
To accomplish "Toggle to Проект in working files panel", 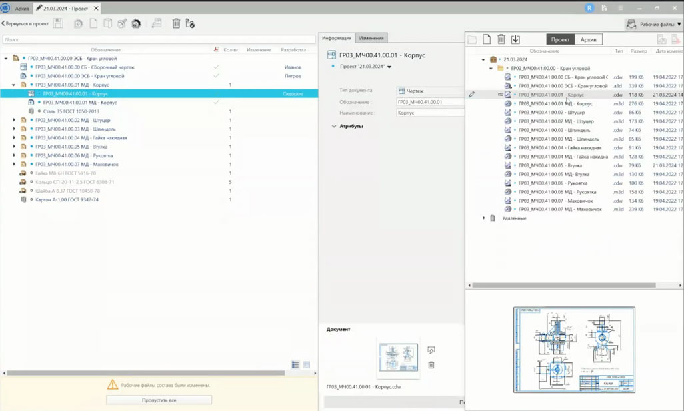I will tap(560, 39).
